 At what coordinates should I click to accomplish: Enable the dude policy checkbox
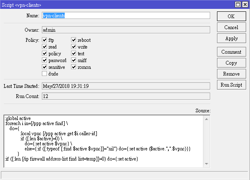[x=44, y=74]
